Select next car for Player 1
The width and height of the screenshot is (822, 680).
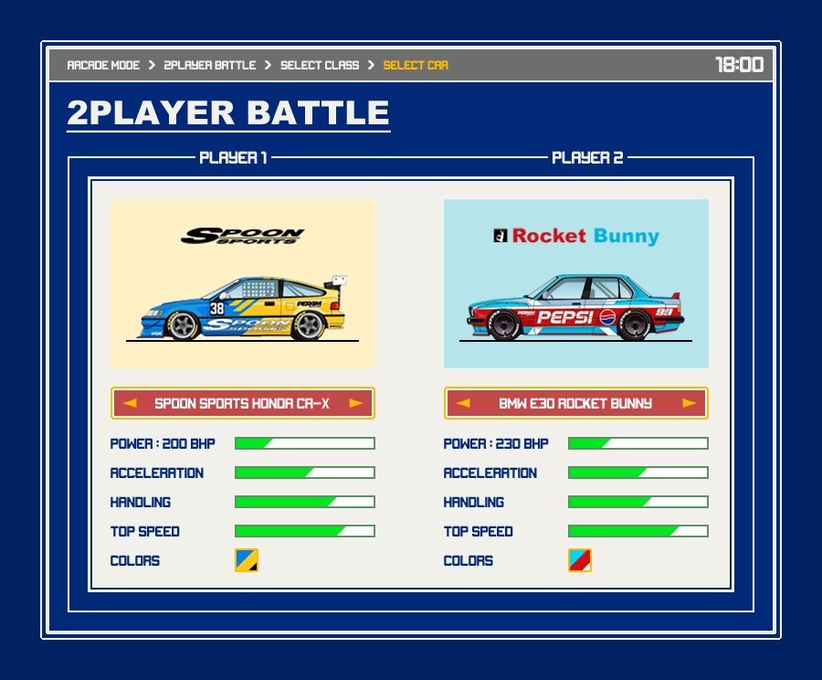pos(356,403)
